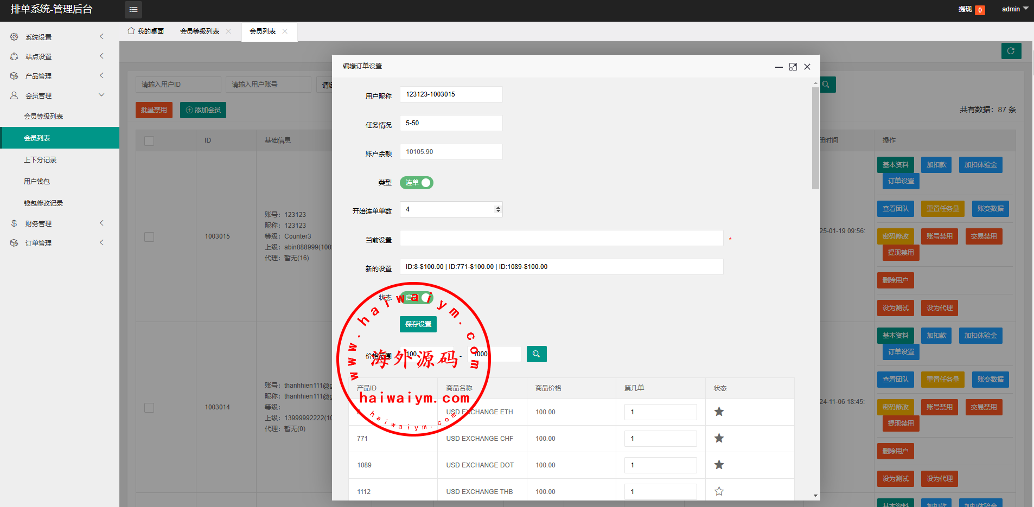
Task: Click the filled star for USD EXCHANGE CHF
Action: [x=719, y=438]
